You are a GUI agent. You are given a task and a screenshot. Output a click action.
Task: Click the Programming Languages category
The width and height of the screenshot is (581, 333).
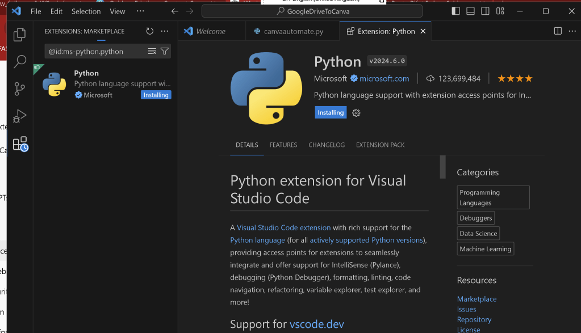tap(493, 197)
